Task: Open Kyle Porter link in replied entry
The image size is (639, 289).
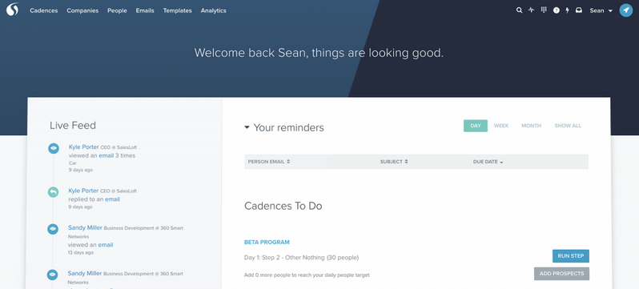Action: (83, 191)
